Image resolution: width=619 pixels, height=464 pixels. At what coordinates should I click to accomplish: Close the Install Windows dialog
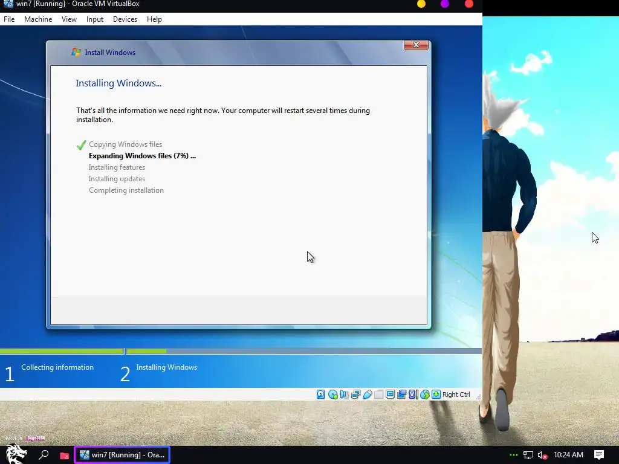click(416, 45)
